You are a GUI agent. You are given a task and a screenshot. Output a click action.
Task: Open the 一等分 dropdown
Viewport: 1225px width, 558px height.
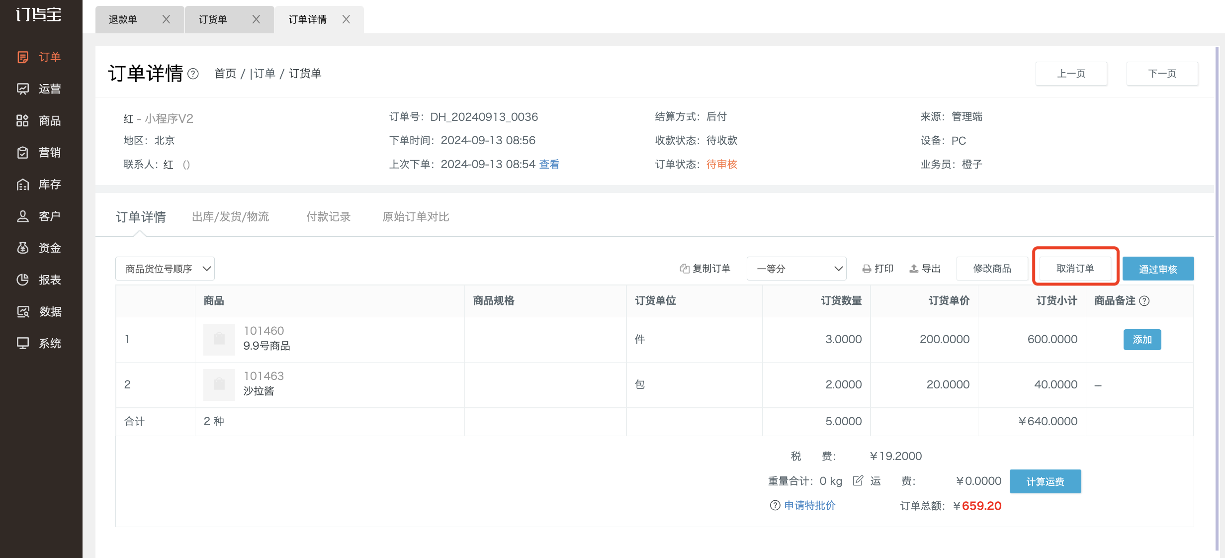796,269
